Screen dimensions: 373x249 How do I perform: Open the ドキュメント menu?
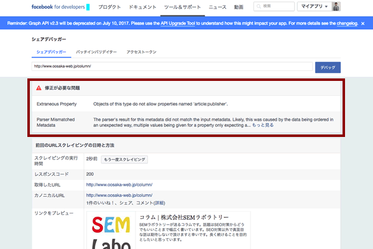click(142, 7)
